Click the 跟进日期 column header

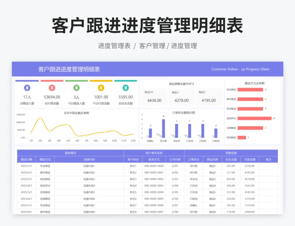26,159
